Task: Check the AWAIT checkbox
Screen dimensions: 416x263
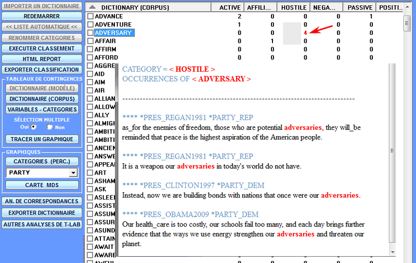Action: [90, 246]
